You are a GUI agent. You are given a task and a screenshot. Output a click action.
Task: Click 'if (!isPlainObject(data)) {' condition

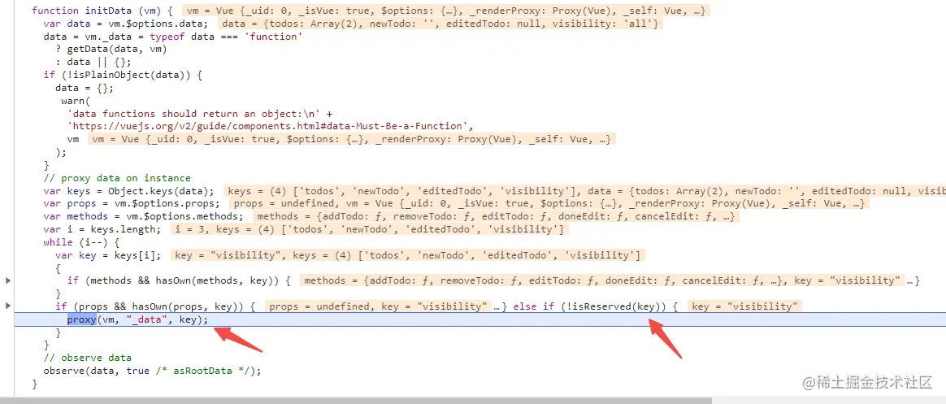tap(122, 75)
